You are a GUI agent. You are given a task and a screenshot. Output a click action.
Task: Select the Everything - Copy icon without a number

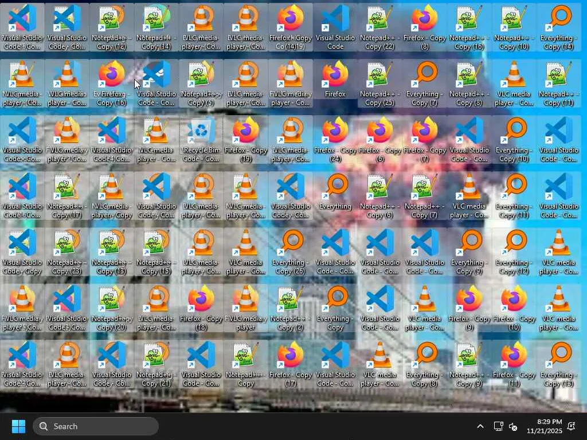point(335,308)
